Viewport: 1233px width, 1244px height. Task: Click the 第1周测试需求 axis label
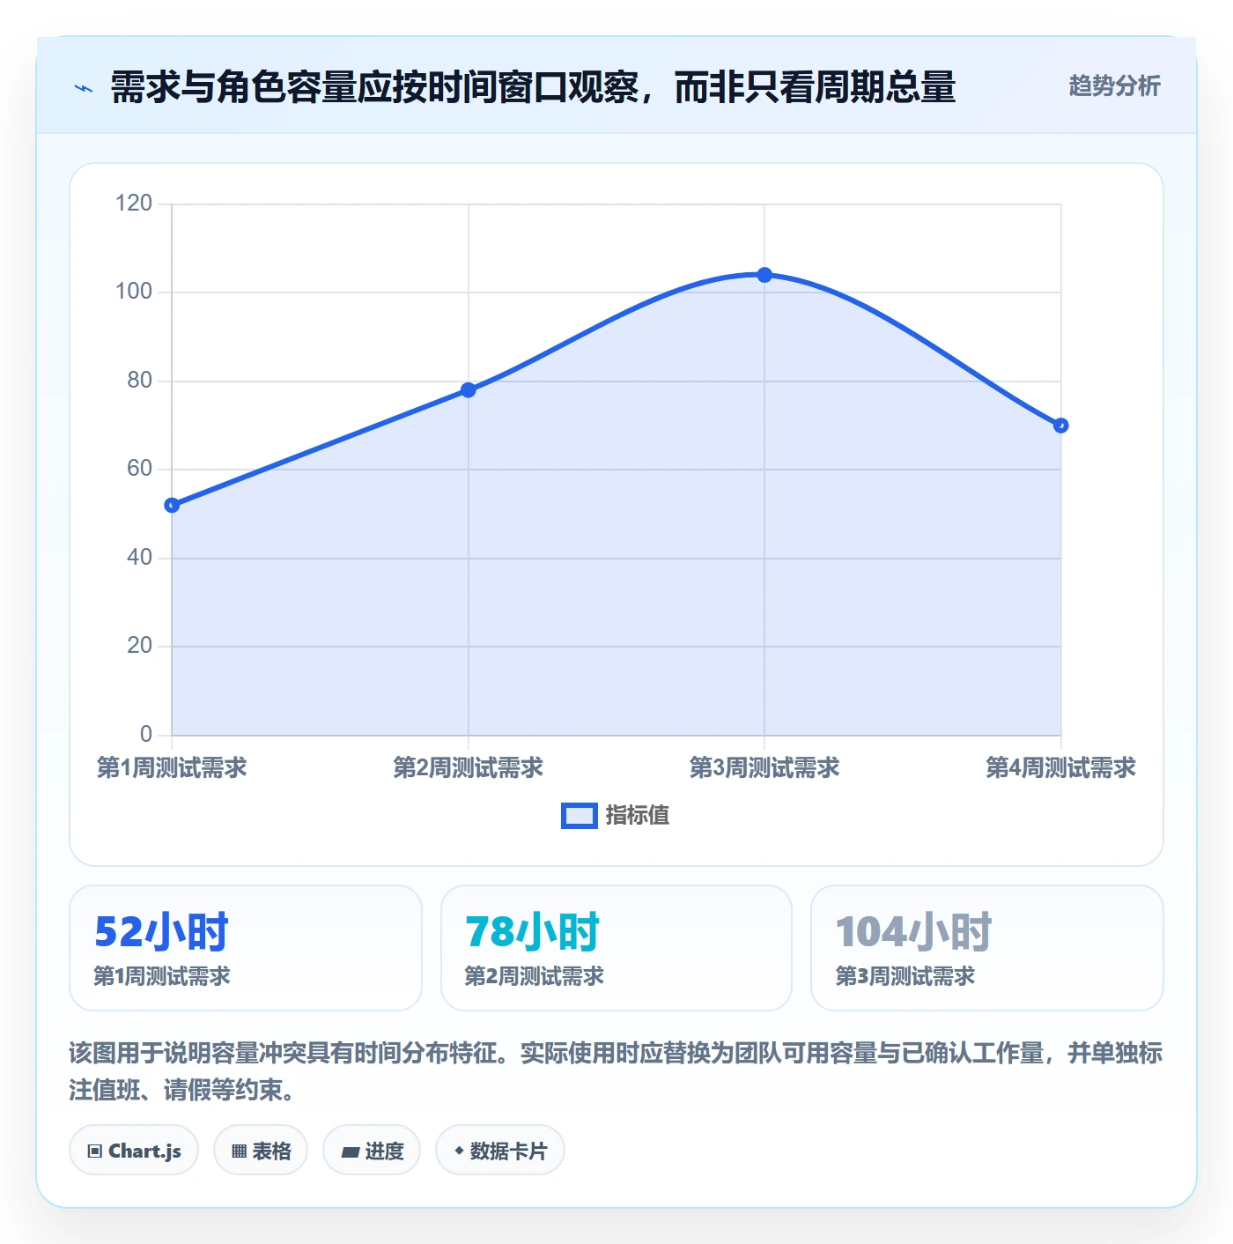pos(172,767)
